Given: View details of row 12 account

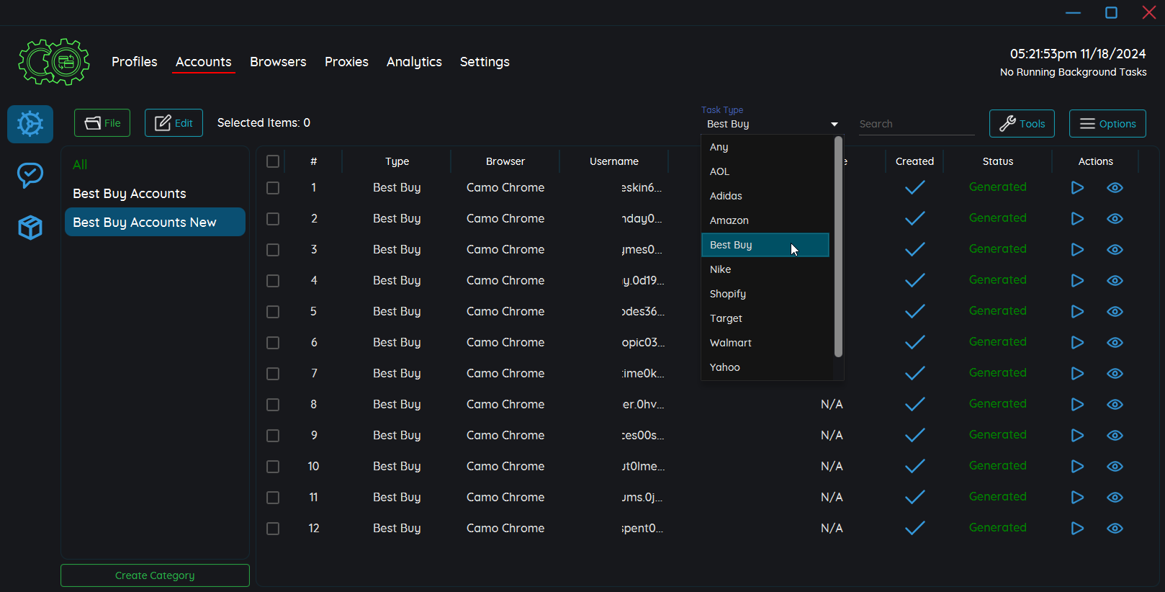Looking at the screenshot, I should [x=1115, y=529].
